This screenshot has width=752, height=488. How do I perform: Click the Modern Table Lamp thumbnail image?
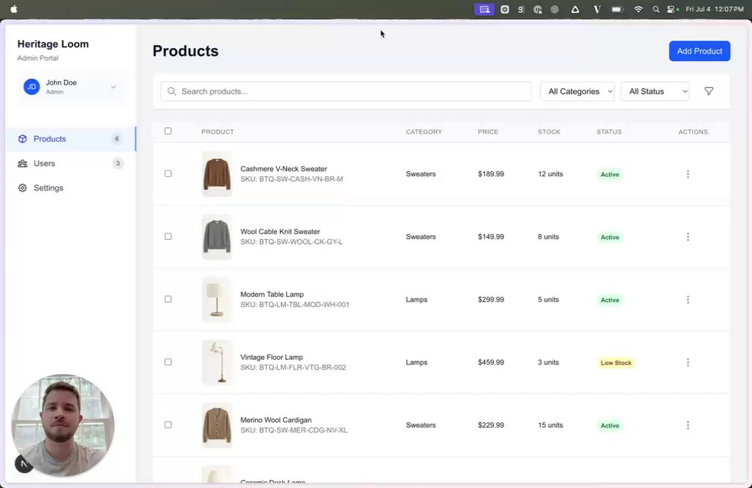click(x=217, y=300)
